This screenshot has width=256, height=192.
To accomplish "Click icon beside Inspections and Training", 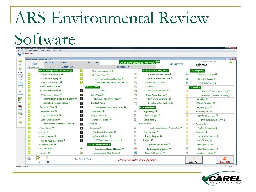I will coord(135,144).
